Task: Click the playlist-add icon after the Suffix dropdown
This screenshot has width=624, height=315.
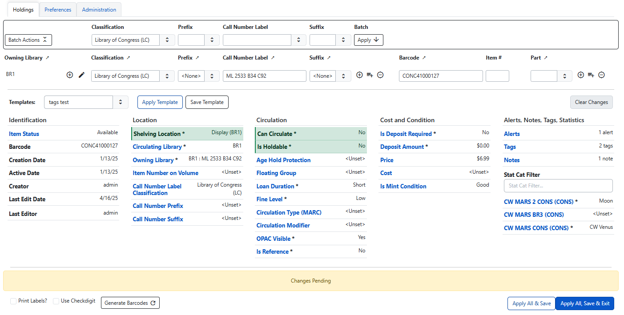Action: [x=370, y=75]
